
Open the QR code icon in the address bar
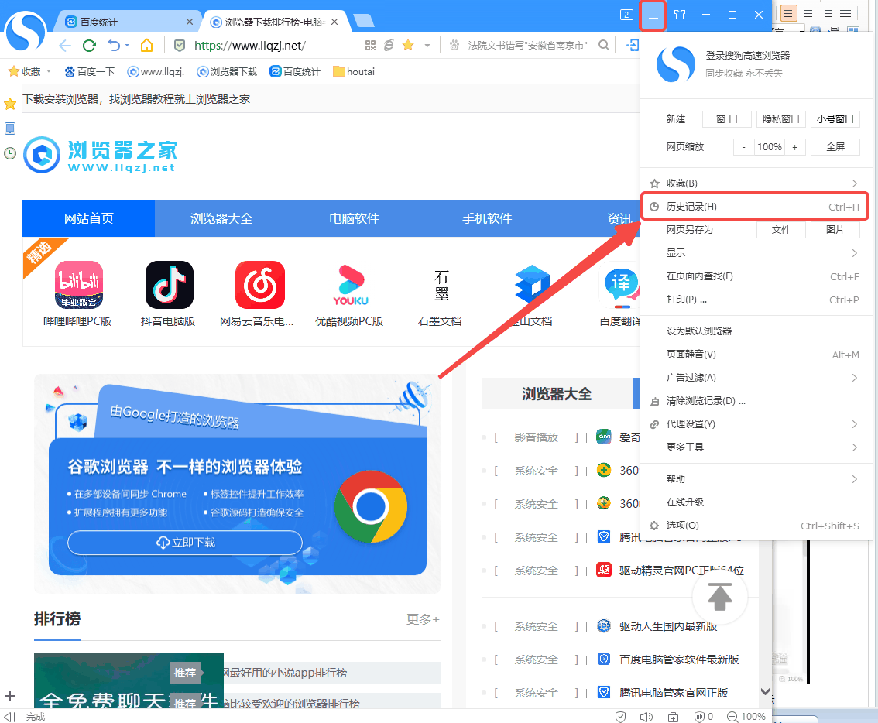[370, 46]
